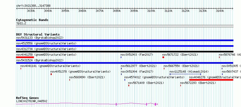The height and width of the screenshot is (107, 241).
Task: Click the 3030k tick label on the ruler
Action: pos(31,11)
